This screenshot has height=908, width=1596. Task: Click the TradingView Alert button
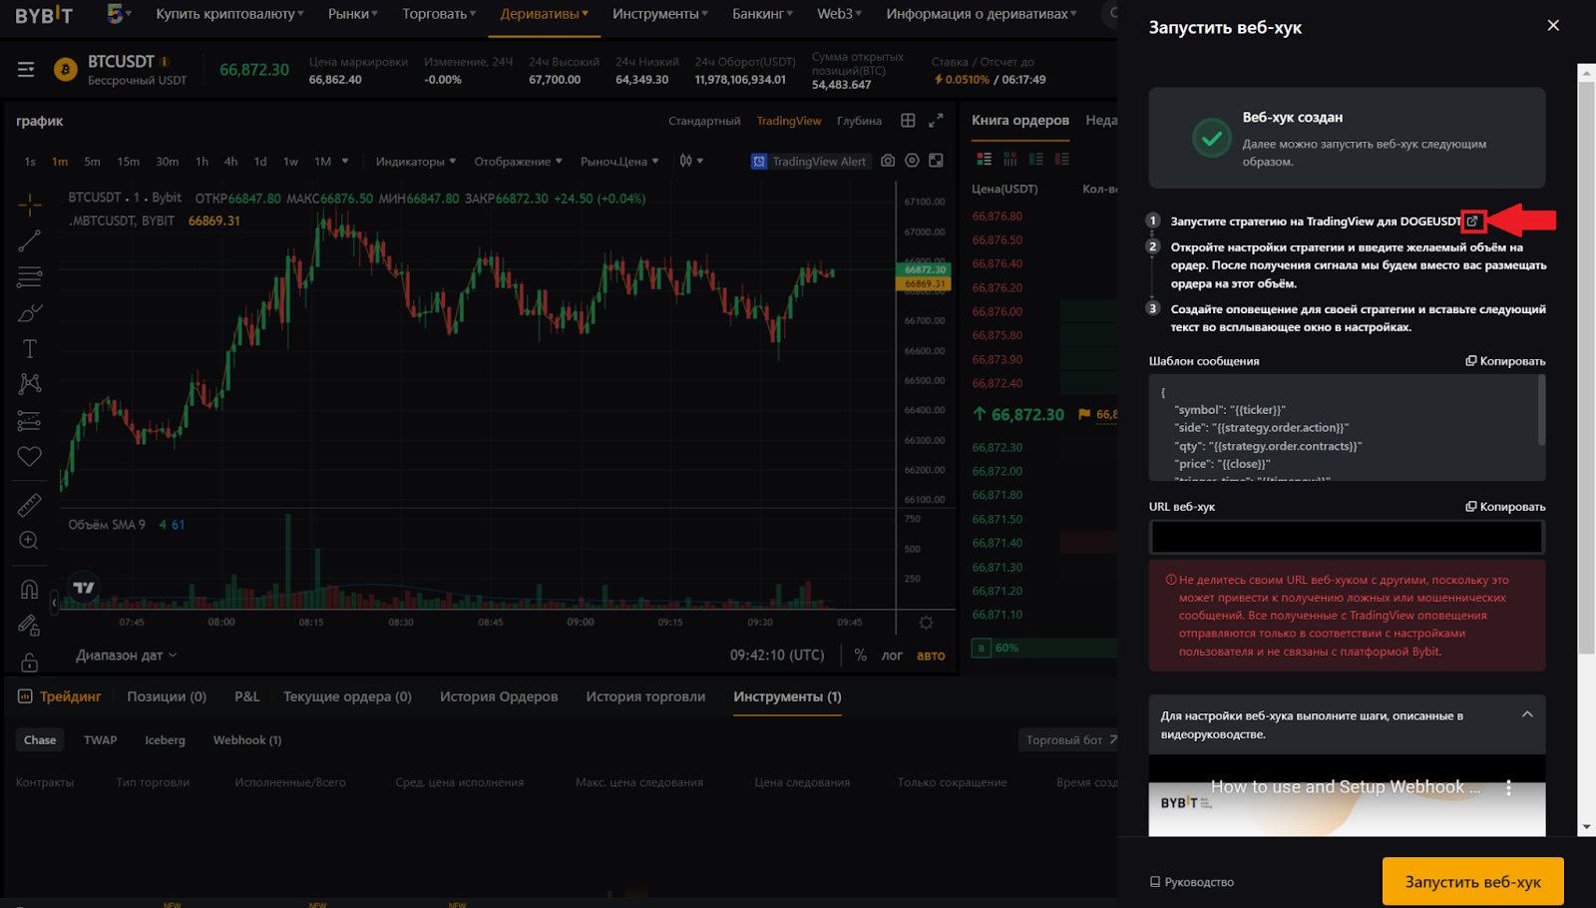tap(810, 162)
